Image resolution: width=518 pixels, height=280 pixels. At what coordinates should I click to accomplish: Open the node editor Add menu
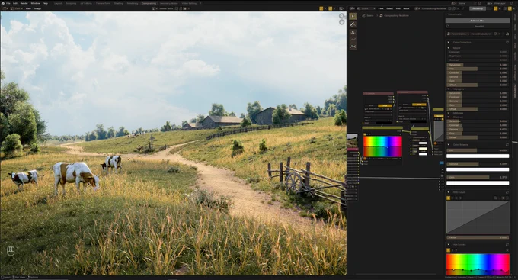398,8
